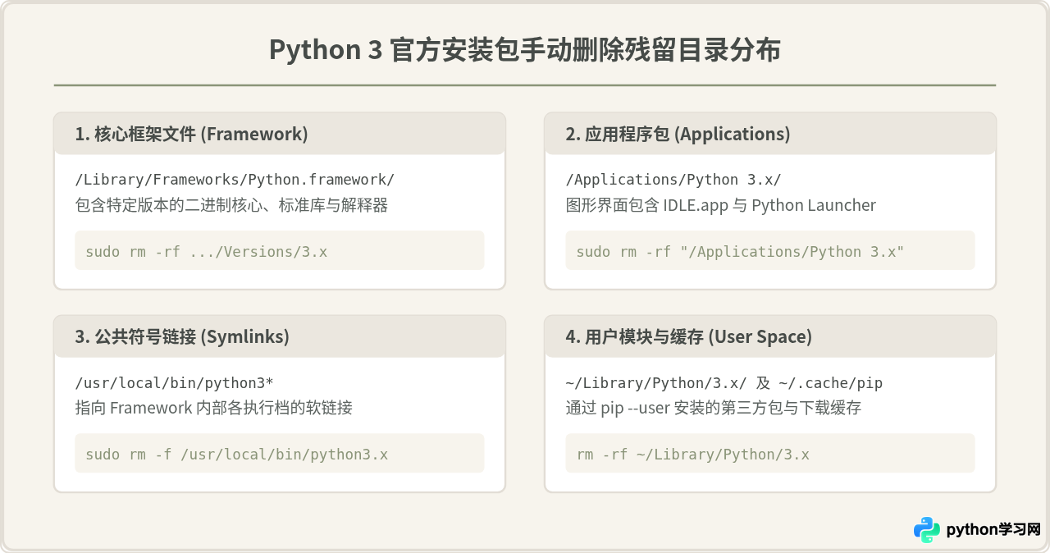Click text '通过 pip --user 安装的第三方包与下载缓存'

point(713,408)
